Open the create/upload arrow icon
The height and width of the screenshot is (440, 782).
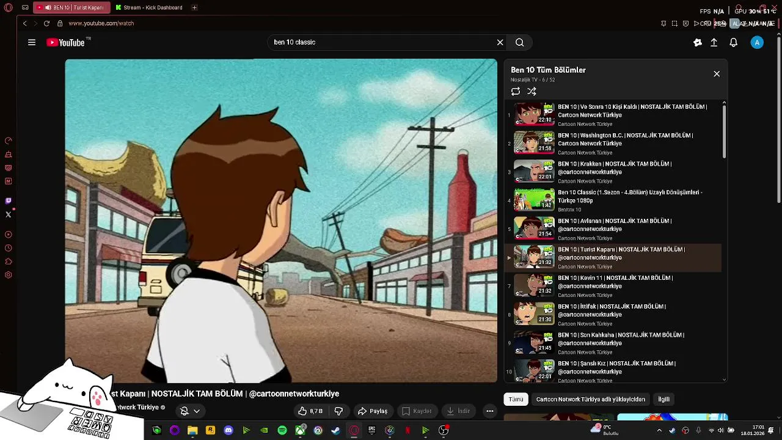pos(714,42)
